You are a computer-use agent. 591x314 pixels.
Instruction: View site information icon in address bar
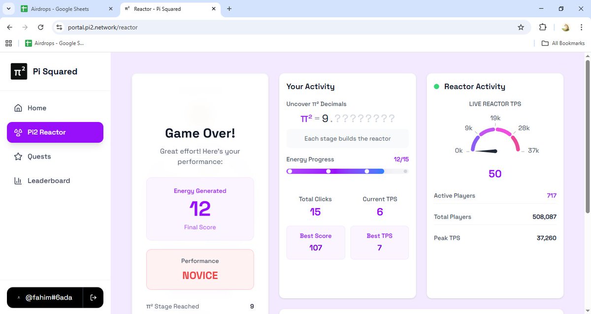[x=59, y=28]
